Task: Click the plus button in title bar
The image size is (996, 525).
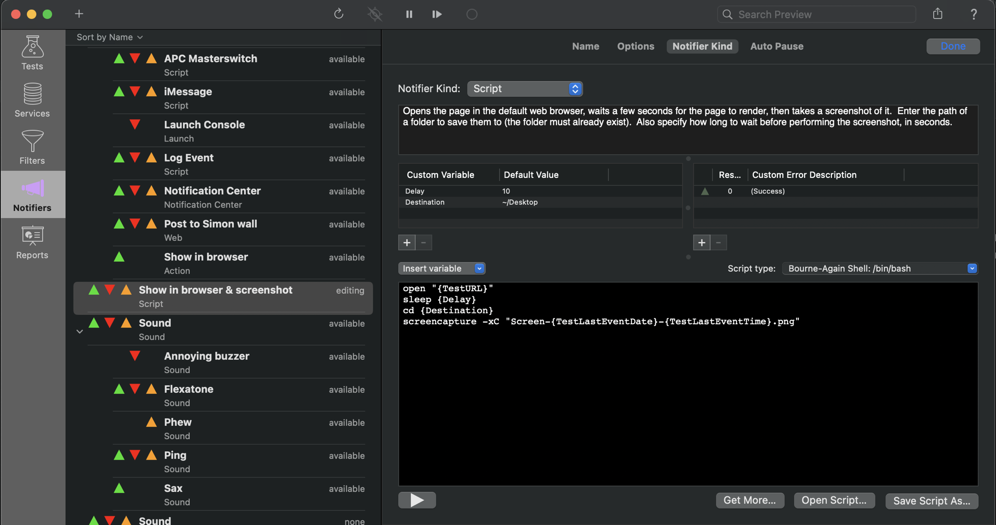Action: (79, 14)
